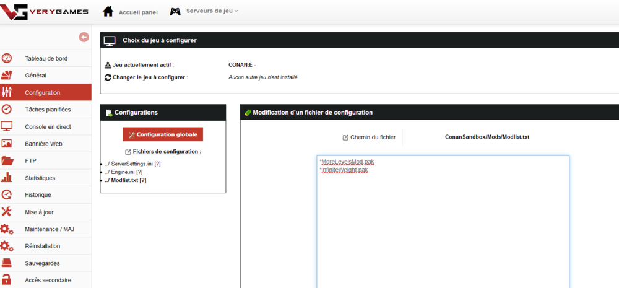Click the Statistiques bar chart icon
This screenshot has height=288, width=619.
click(x=7, y=178)
